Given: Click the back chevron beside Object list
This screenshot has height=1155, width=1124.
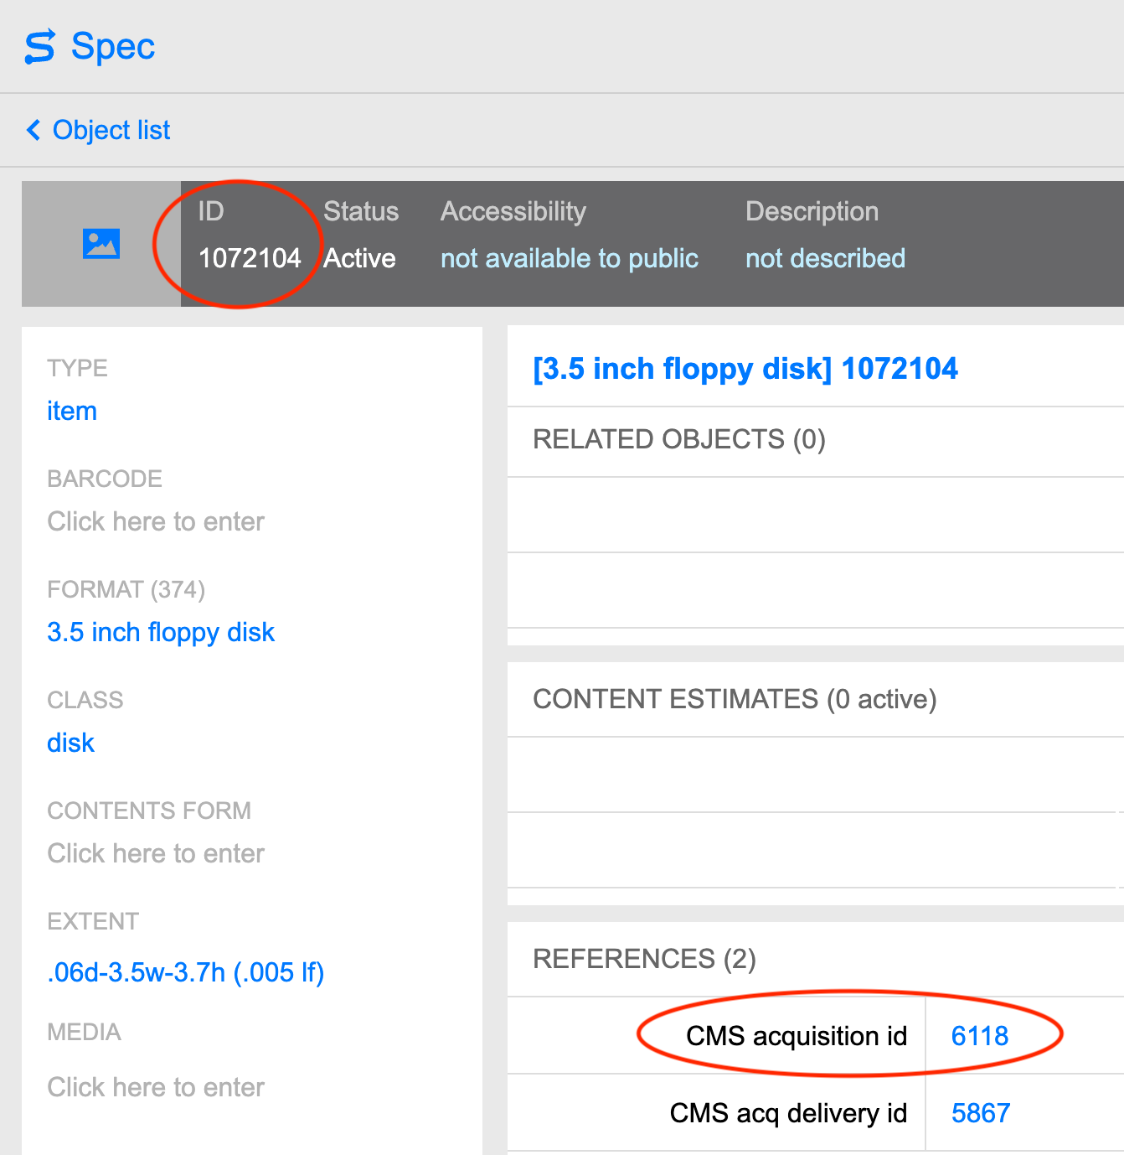Looking at the screenshot, I should 34,130.
